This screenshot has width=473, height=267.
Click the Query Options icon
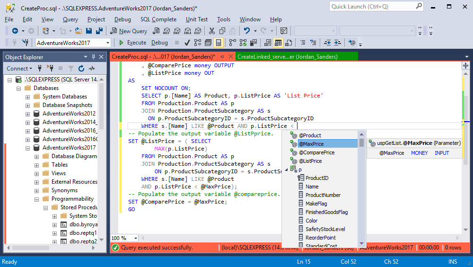208,43
